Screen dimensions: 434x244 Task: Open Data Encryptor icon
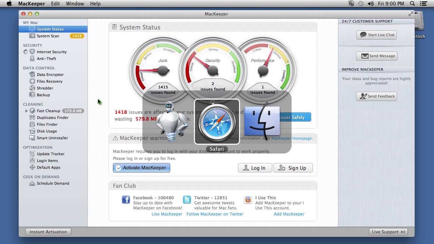point(32,75)
